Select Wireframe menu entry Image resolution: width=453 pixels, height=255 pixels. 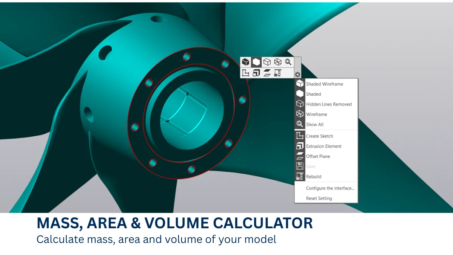(x=326, y=115)
